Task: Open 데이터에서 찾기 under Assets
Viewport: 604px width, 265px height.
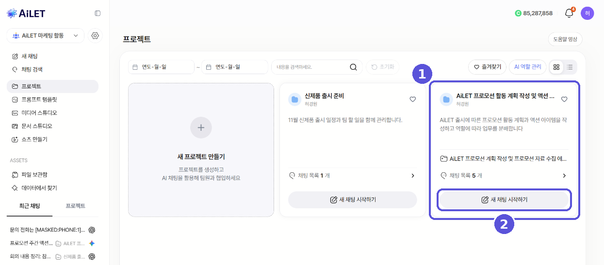Action: click(52, 187)
